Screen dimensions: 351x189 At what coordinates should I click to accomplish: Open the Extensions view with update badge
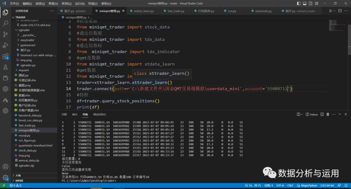(6, 56)
